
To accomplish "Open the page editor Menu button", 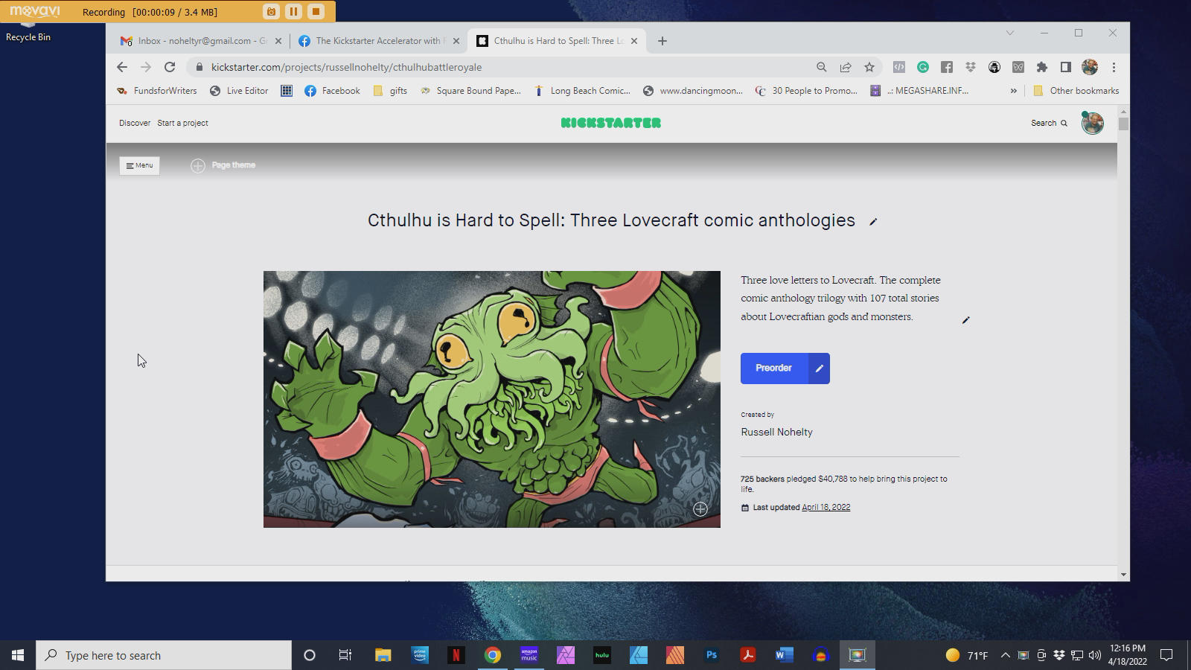I will [139, 165].
